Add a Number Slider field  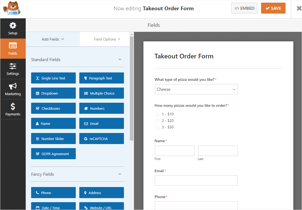(x=53, y=138)
